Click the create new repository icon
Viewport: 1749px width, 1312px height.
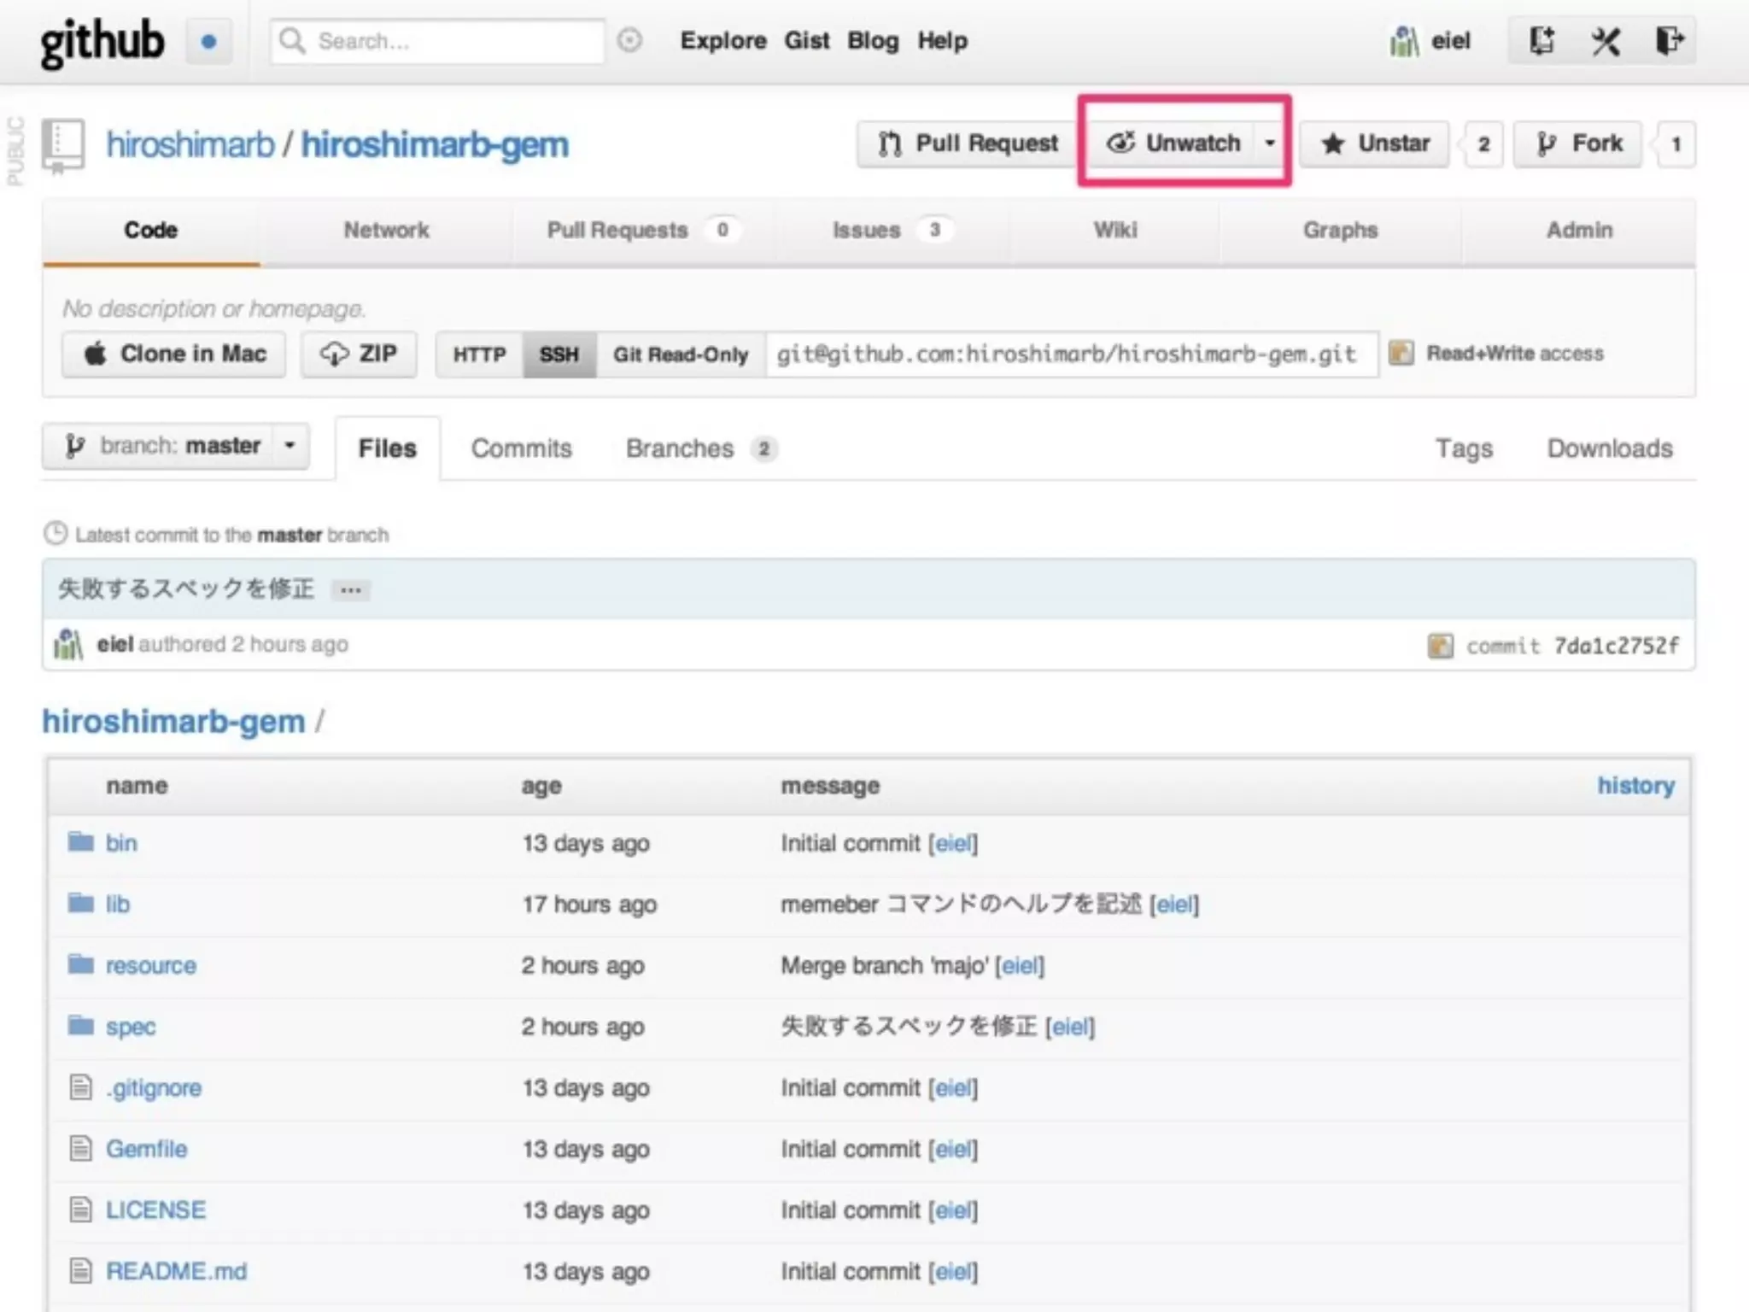(x=1541, y=41)
